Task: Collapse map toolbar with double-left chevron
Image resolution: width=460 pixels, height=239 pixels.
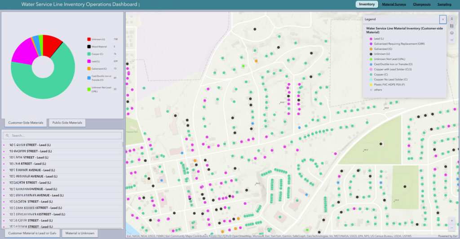Action: coord(452,40)
